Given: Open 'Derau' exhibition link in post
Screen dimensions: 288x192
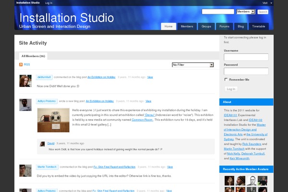Looking at the screenshot, I should point(150,115).
